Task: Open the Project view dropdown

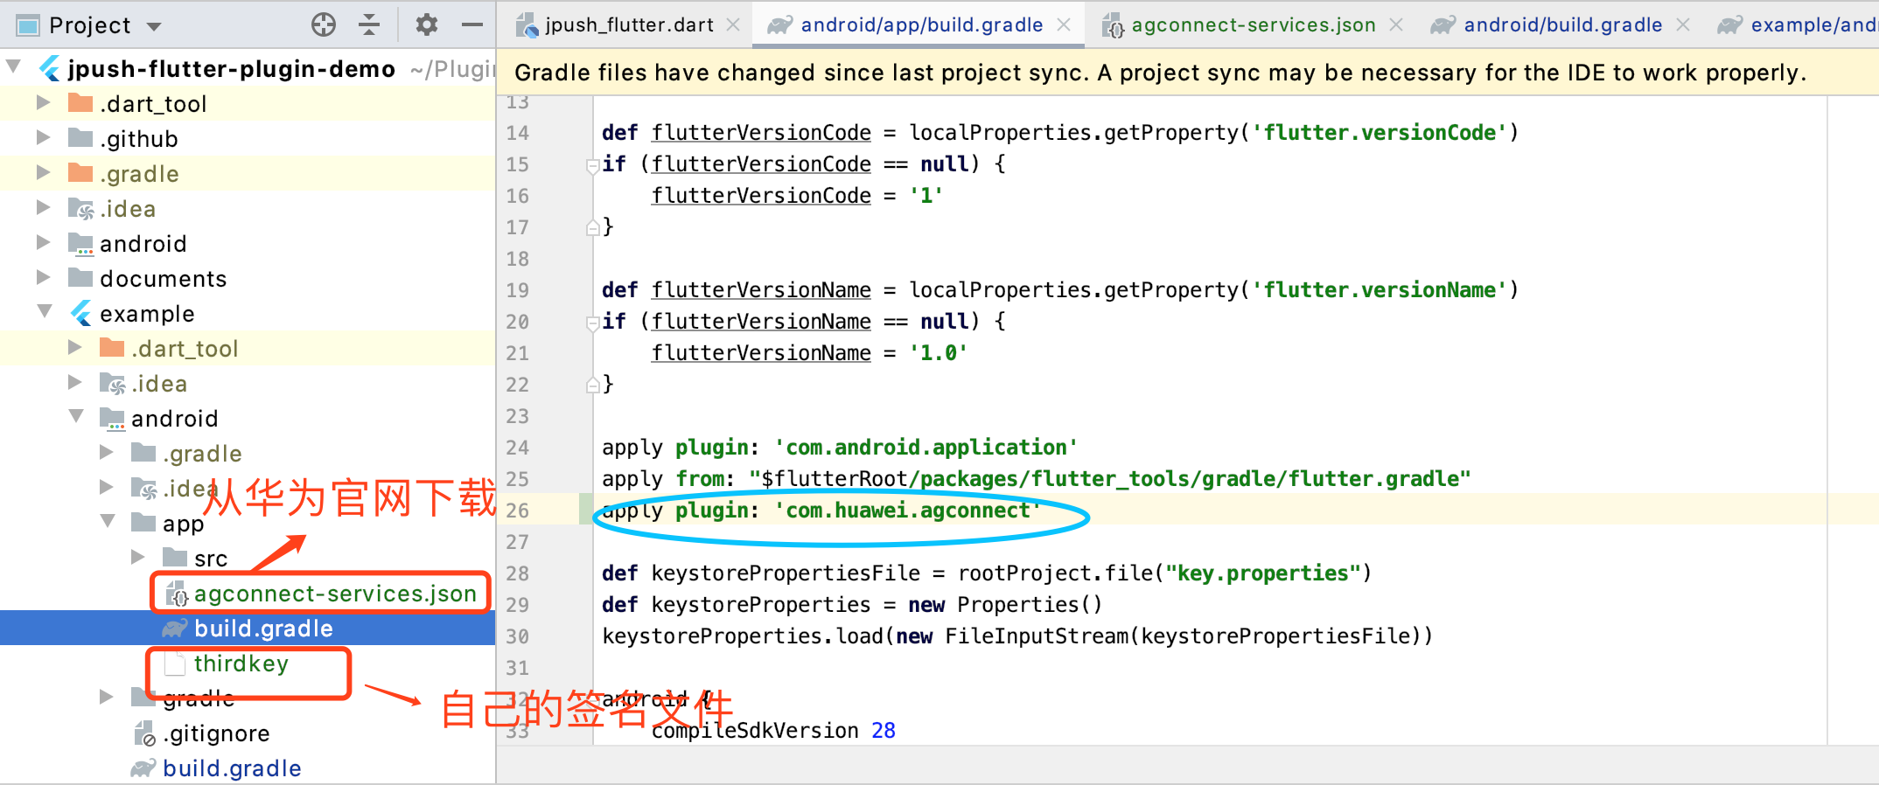Action: (x=154, y=26)
